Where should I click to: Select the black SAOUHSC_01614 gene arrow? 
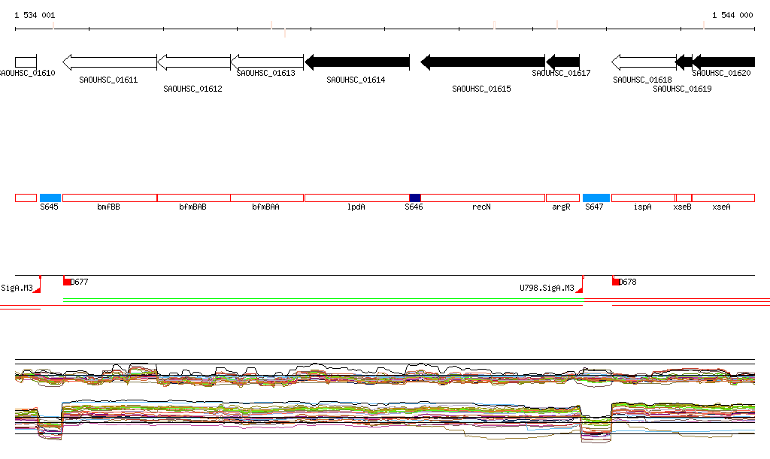pyautogui.click(x=357, y=62)
